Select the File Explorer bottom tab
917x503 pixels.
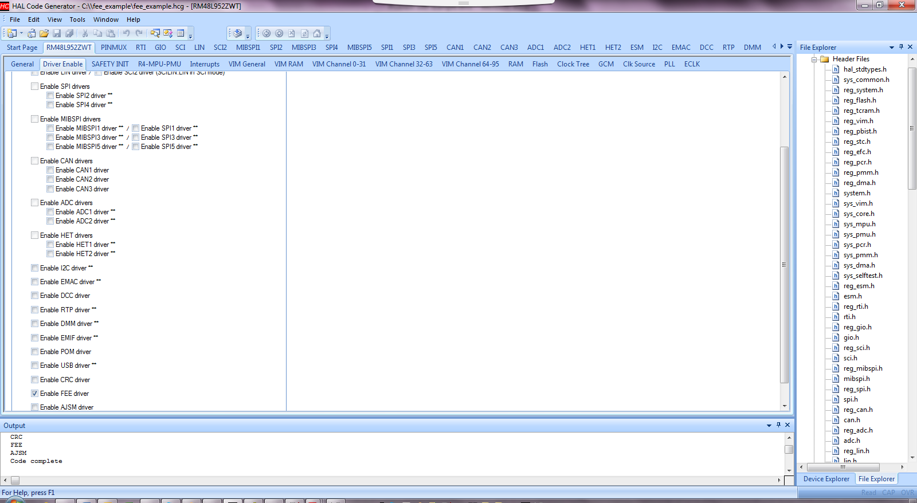(x=876, y=479)
